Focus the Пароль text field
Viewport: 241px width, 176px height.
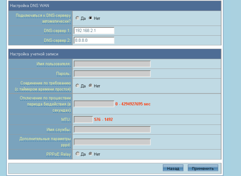(x=112, y=74)
